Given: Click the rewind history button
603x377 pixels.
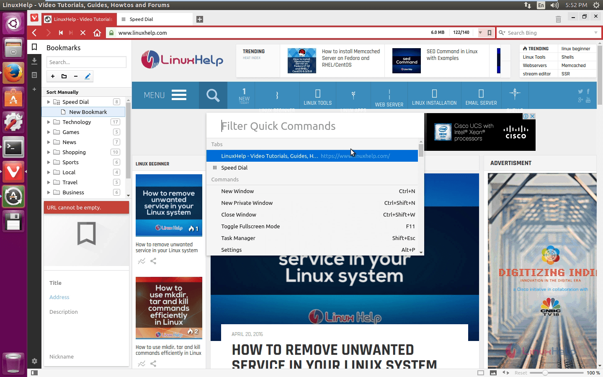Looking at the screenshot, I should pyautogui.click(x=61, y=33).
